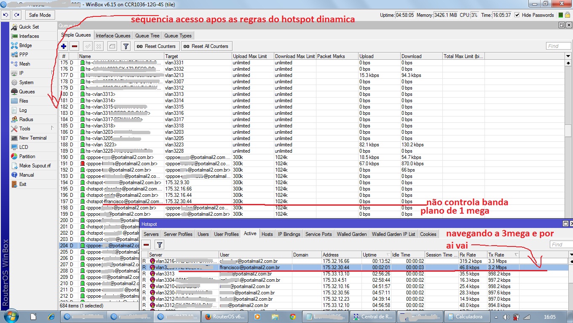Click the blue plus add queue button
Image resolution: width=573 pixels, height=323 pixels.
64,46
